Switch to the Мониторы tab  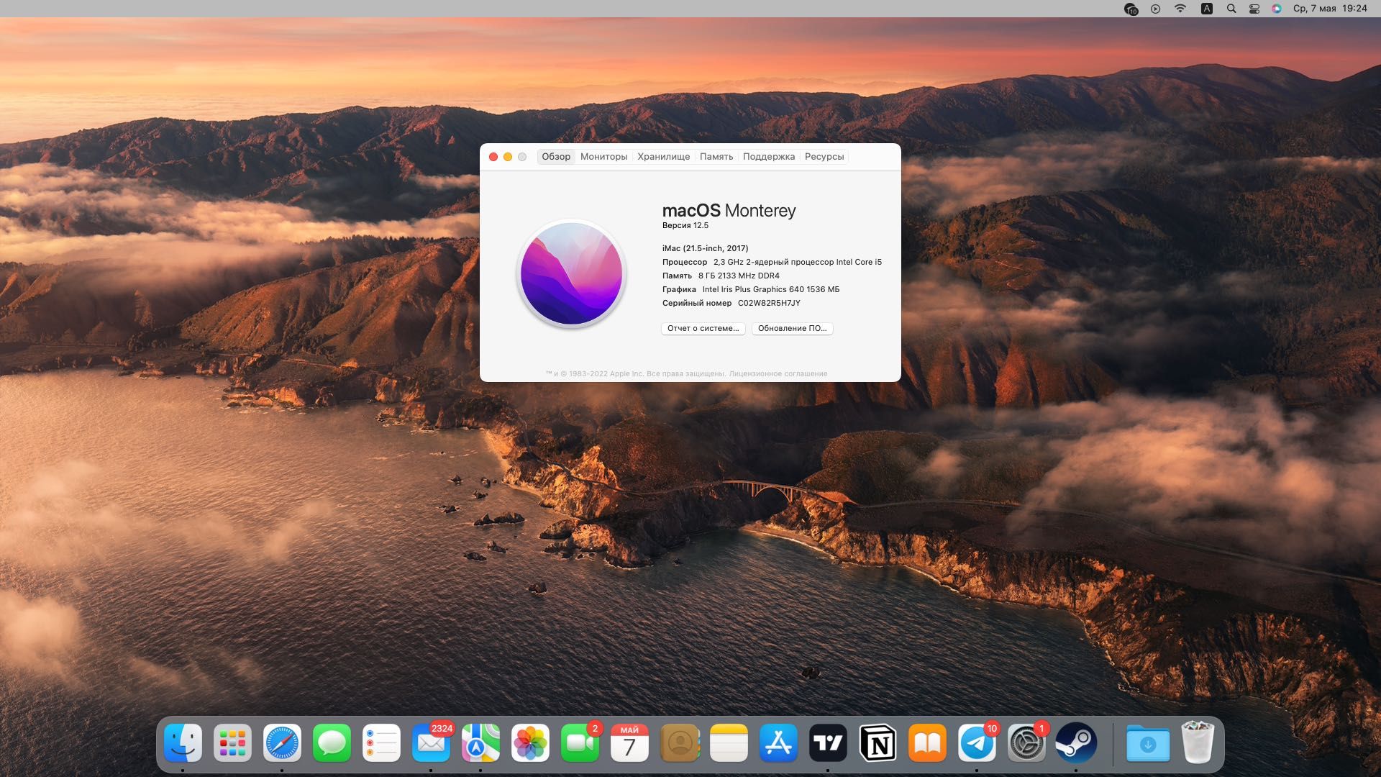603,157
